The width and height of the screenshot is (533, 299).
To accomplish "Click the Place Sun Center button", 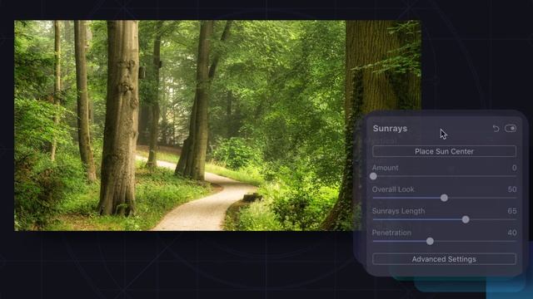I will coord(444,151).
